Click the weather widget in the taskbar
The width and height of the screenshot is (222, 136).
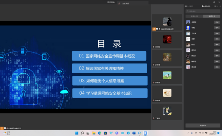6,133
